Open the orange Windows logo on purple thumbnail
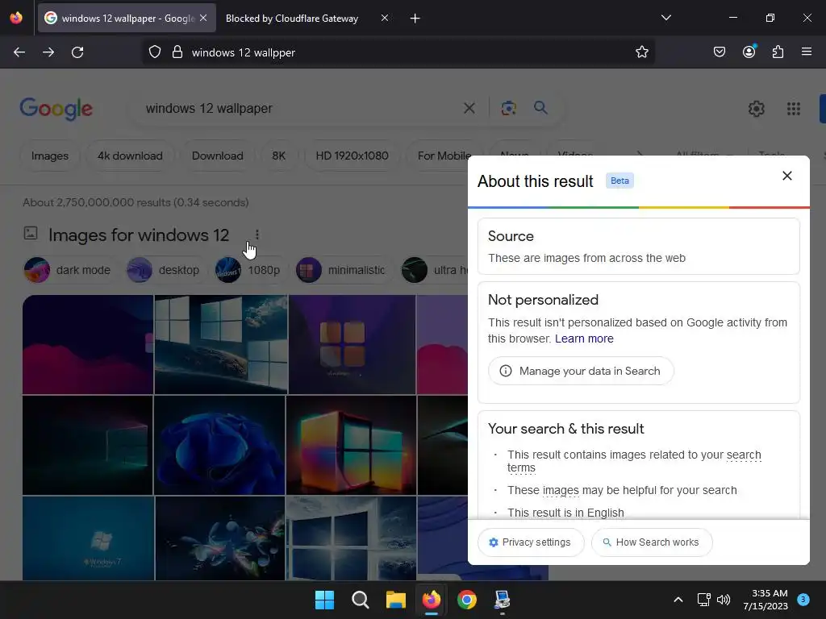This screenshot has height=619, width=826. point(352,344)
